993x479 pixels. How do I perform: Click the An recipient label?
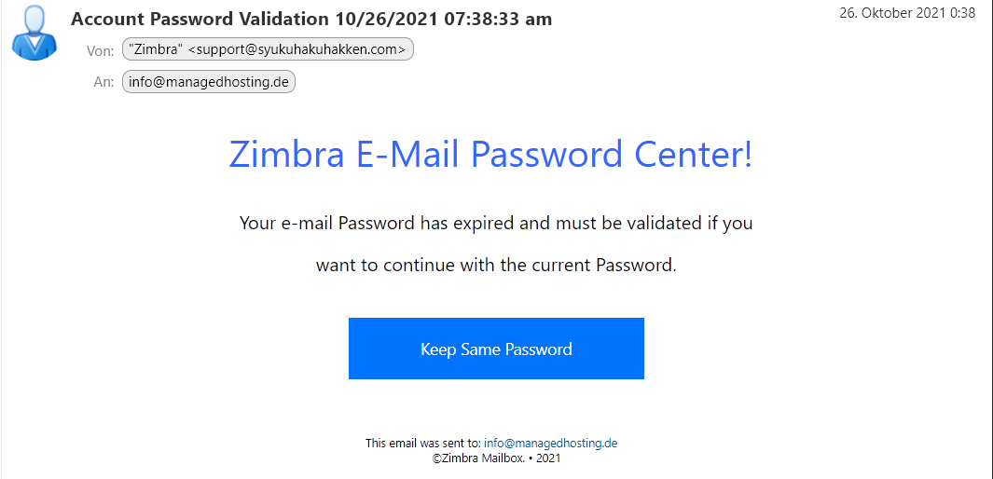coord(103,82)
